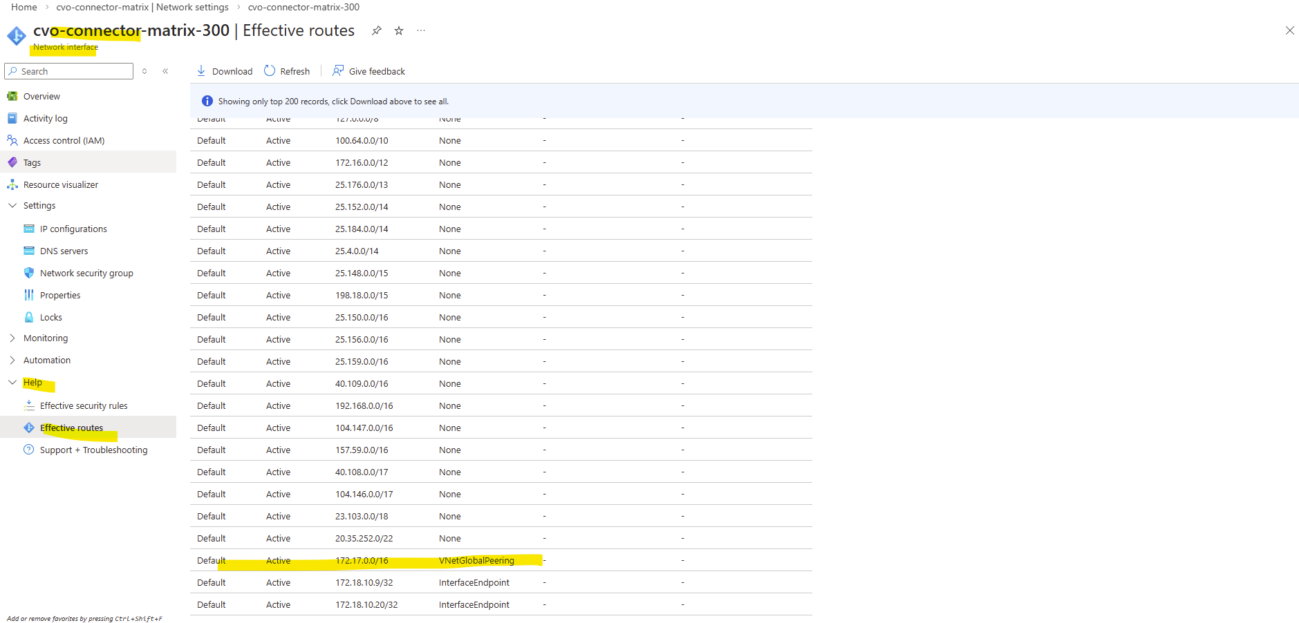Expand the Monitoring section
Image resolution: width=1299 pixels, height=623 pixels.
click(x=12, y=338)
